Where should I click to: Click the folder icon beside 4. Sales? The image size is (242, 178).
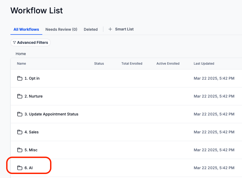[x=20, y=132]
